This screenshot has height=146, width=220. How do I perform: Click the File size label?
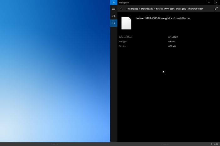coord(123,46)
